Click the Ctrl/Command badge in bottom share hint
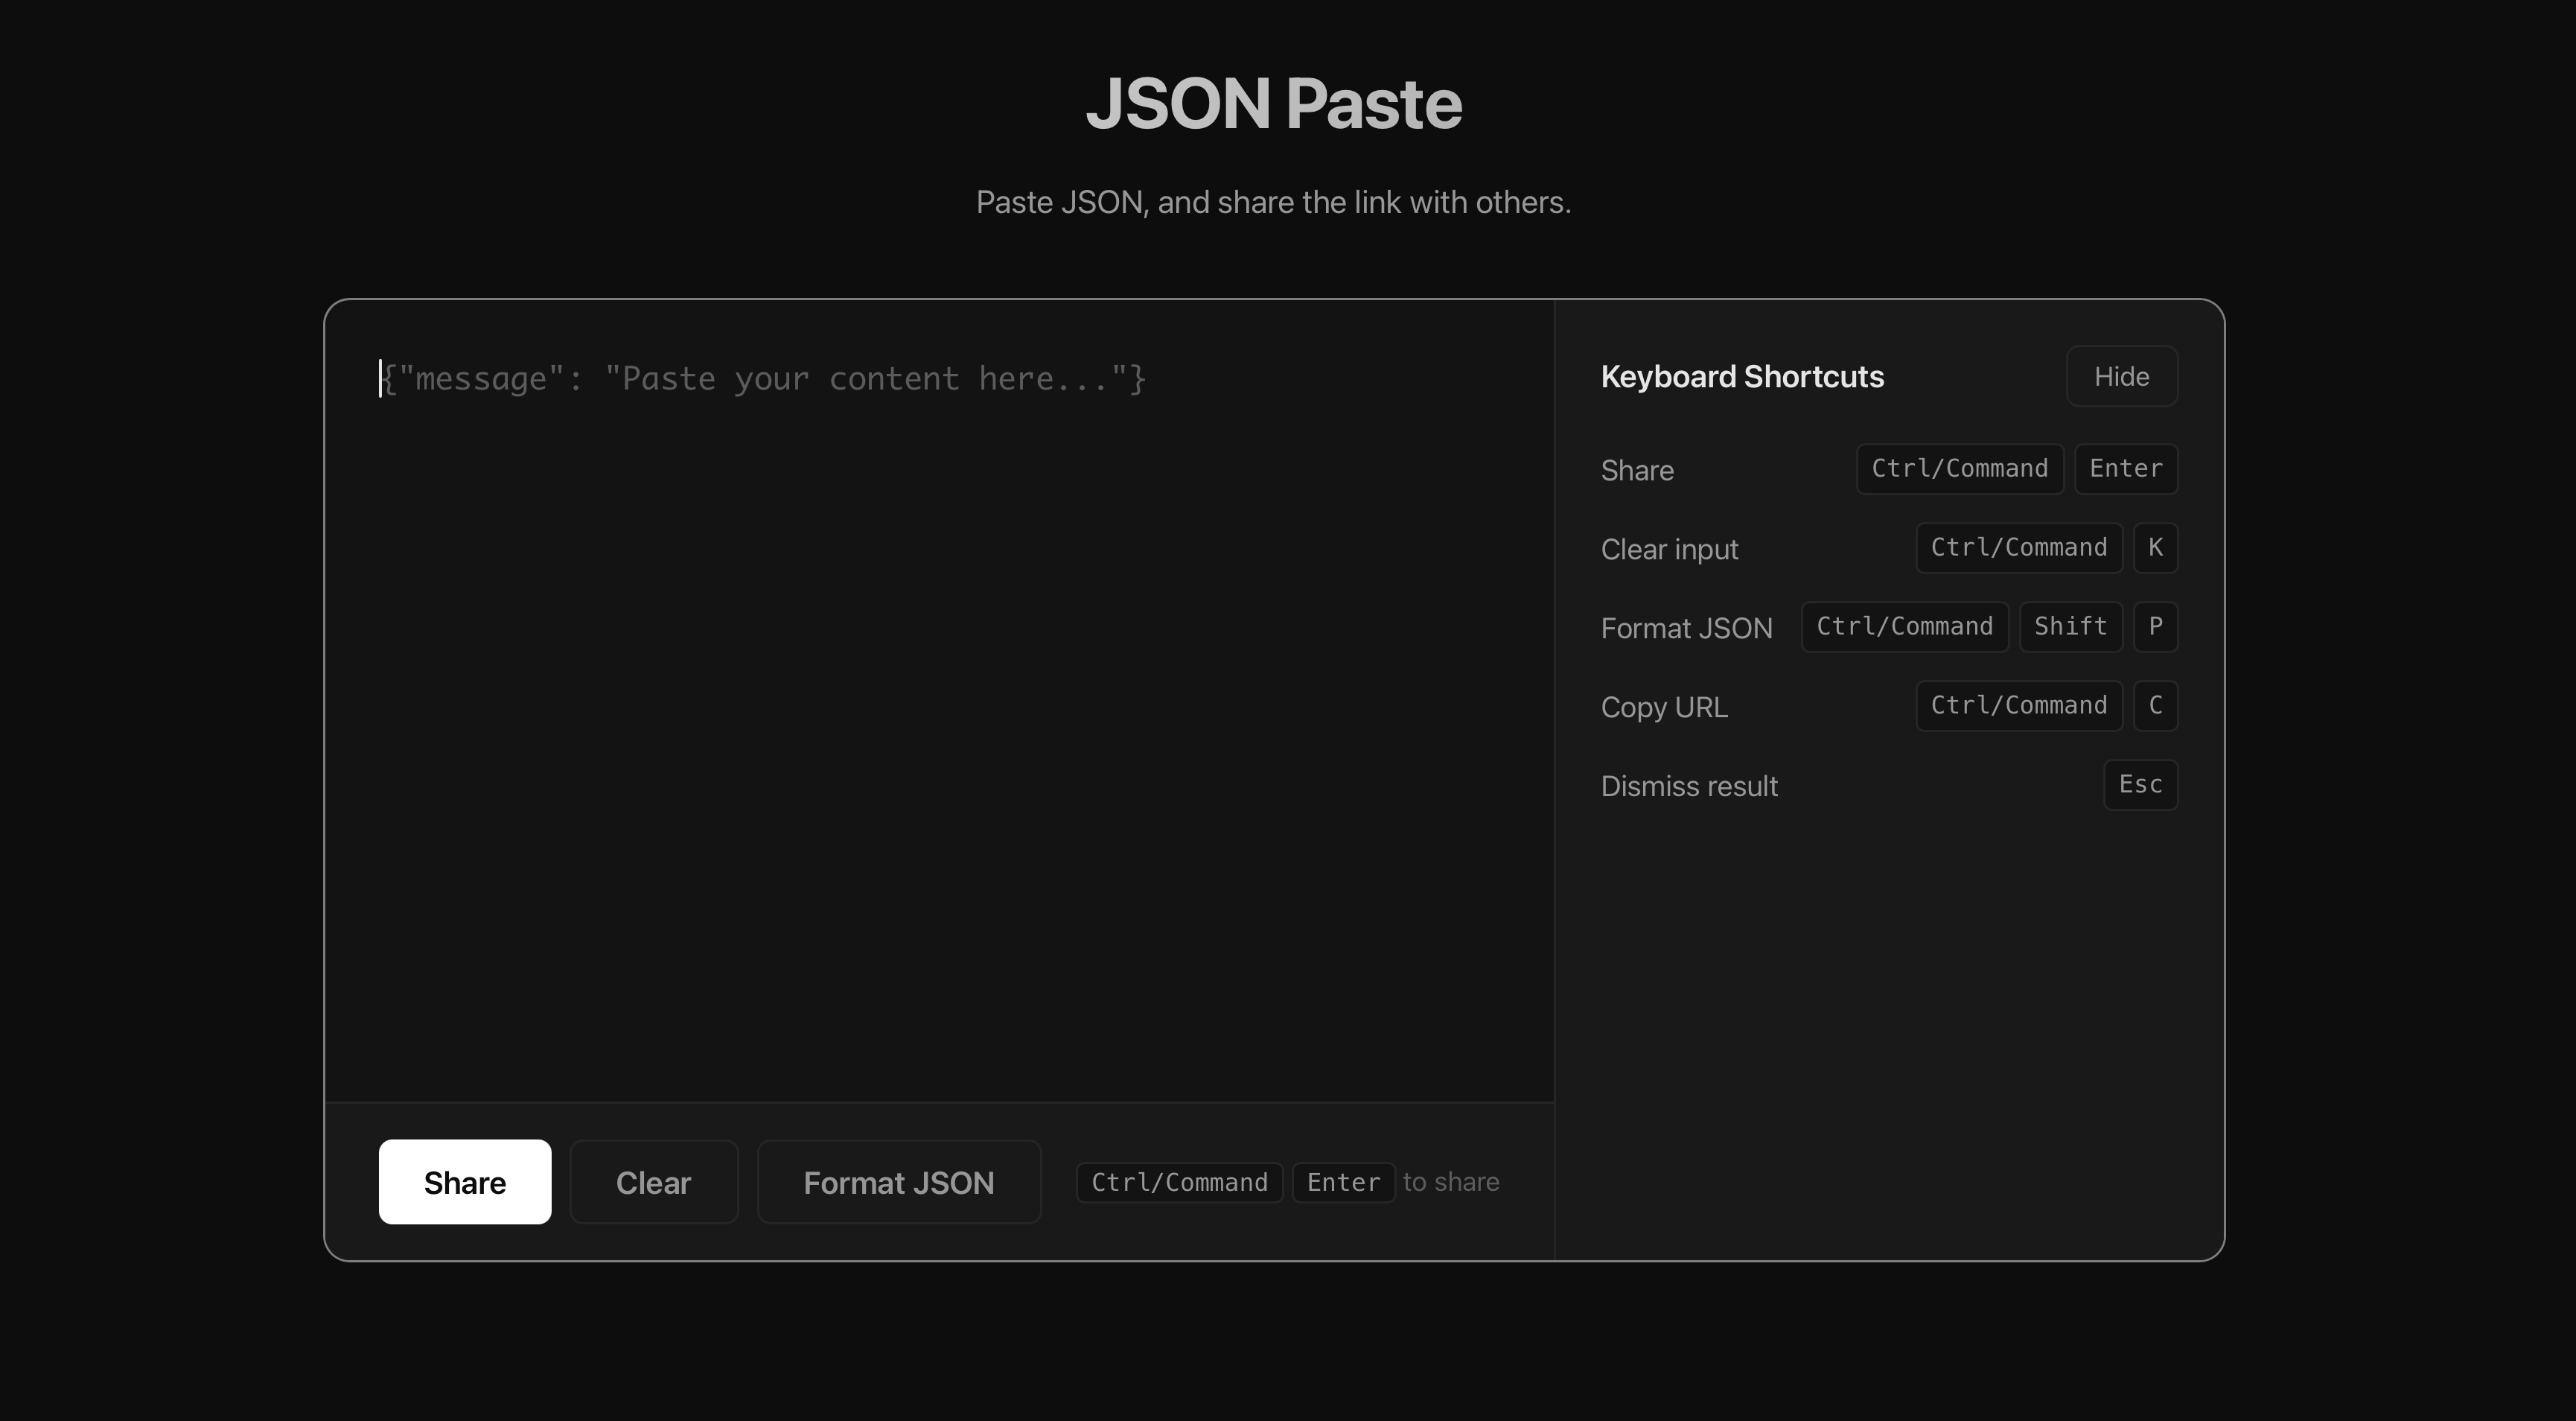The height and width of the screenshot is (1421, 2576). [x=1178, y=1182]
